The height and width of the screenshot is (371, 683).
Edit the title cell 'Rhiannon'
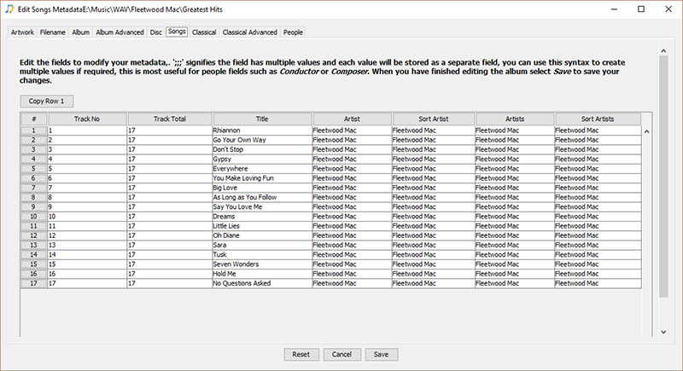coord(262,130)
